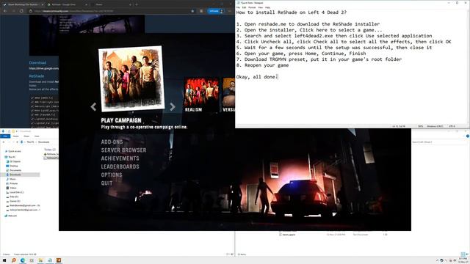This screenshot has width=470, height=264.
Task: Open LEADERBOARDS in the game menu
Action: [x=120, y=166]
